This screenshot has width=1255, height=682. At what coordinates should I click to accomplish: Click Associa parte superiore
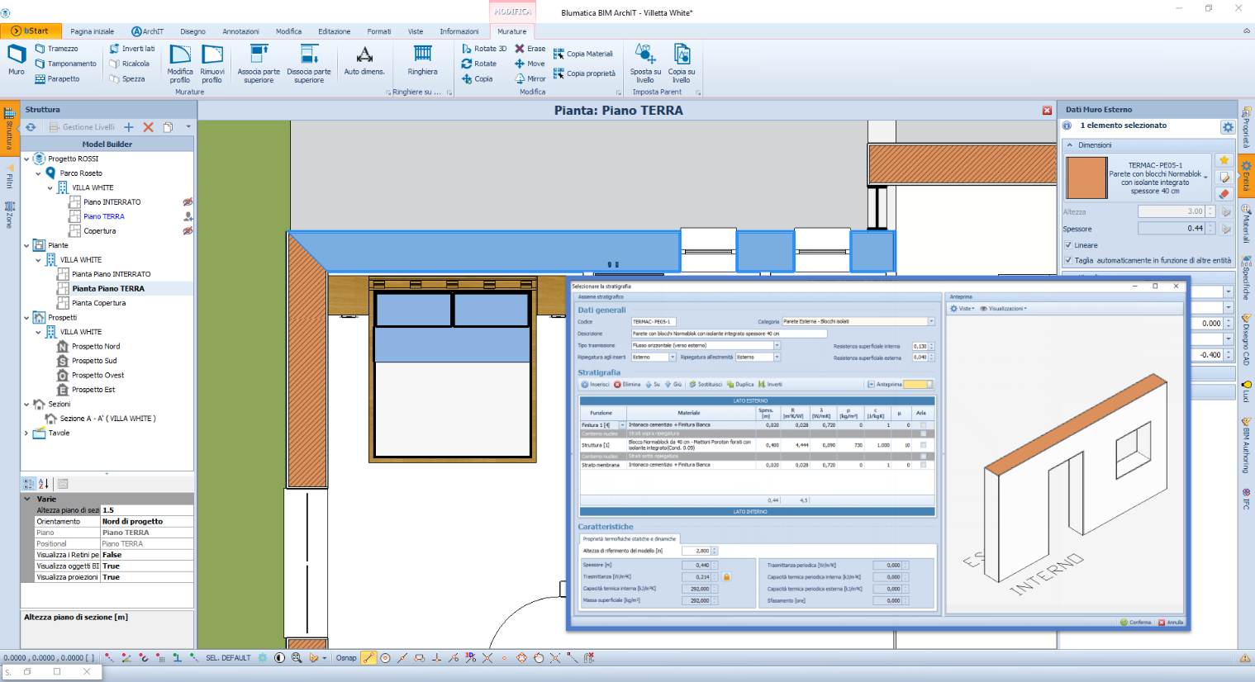tap(259, 64)
